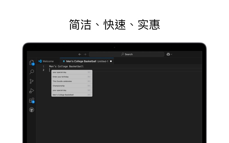Click the Go Back arrow
The width and height of the screenshot is (229, 143).
click(80, 54)
